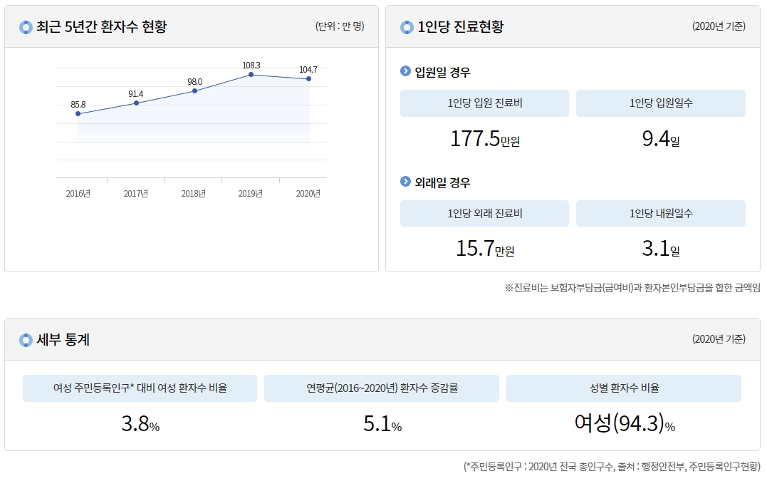767x481 pixels.
Task: Click the 2018년 axis label
Action: point(193,194)
